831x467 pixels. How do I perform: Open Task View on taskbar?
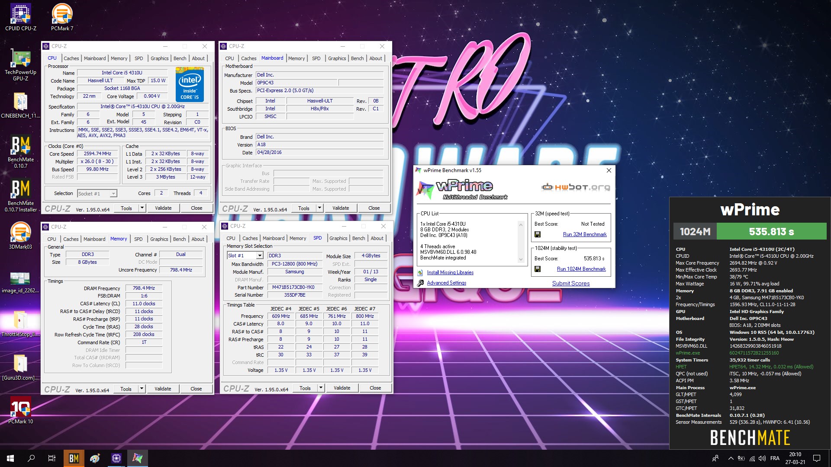click(x=52, y=458)
